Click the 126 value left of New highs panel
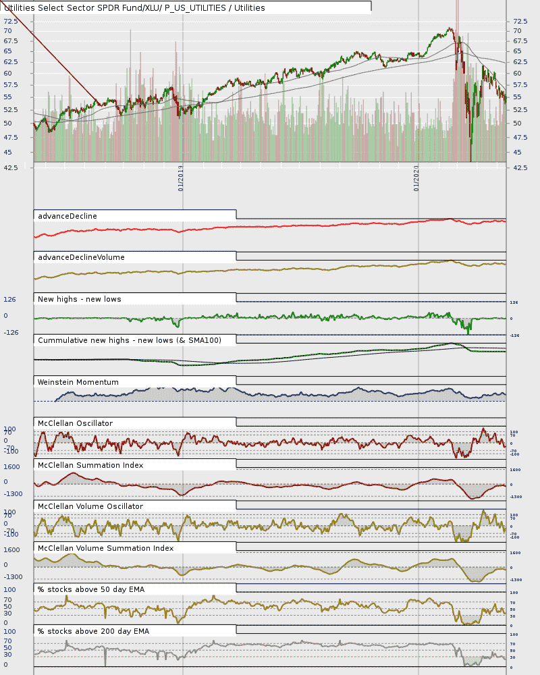Screen dimensions: 540x675 (9, 299)
